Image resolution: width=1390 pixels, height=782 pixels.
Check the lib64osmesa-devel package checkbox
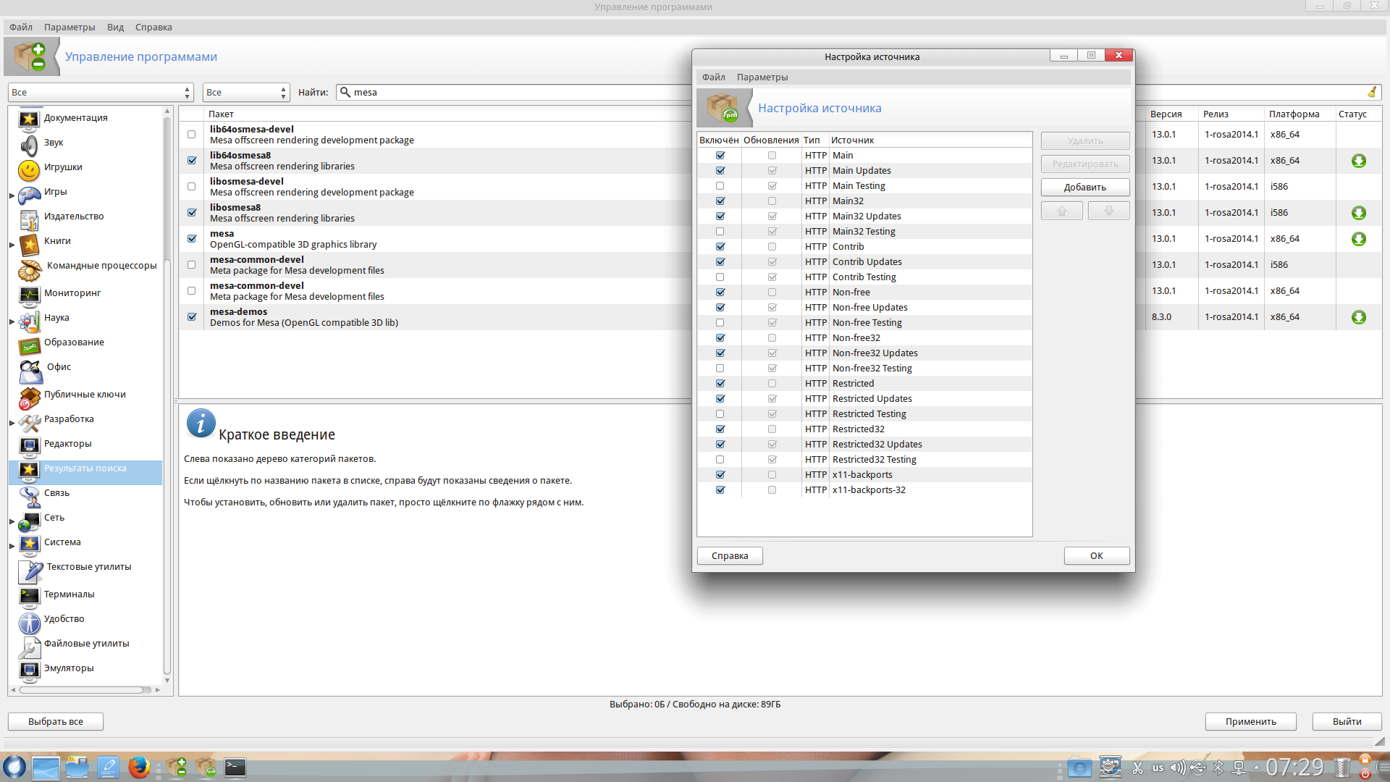(191, 135)
